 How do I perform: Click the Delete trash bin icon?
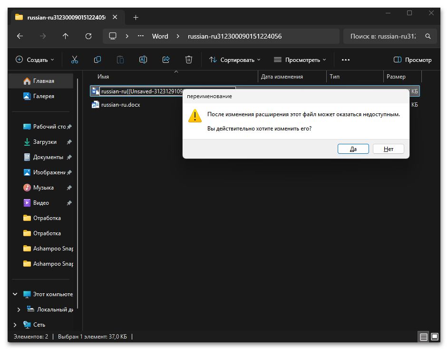point(189,60)
